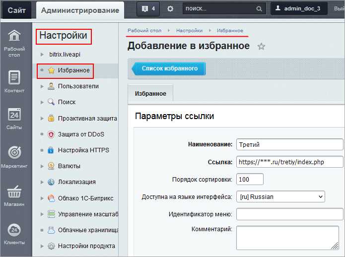Click the Настройки panel heading
The image size is (345, 257).
(64, 35)
